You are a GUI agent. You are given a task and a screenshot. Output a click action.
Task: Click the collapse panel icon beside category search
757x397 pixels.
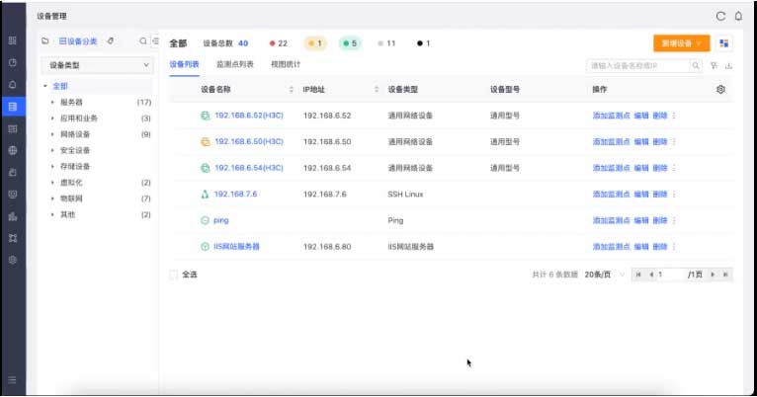[x=155, y=41]
